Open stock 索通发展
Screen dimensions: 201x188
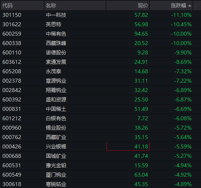coord(56,62)
